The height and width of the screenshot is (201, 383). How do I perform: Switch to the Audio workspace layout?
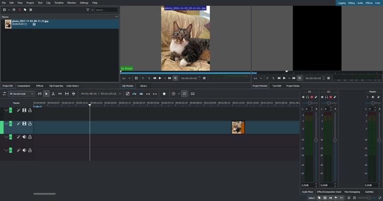point(360,3)
